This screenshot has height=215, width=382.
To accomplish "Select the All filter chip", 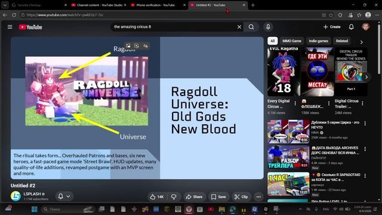I will pyautogui.click(x=272, y=41).
